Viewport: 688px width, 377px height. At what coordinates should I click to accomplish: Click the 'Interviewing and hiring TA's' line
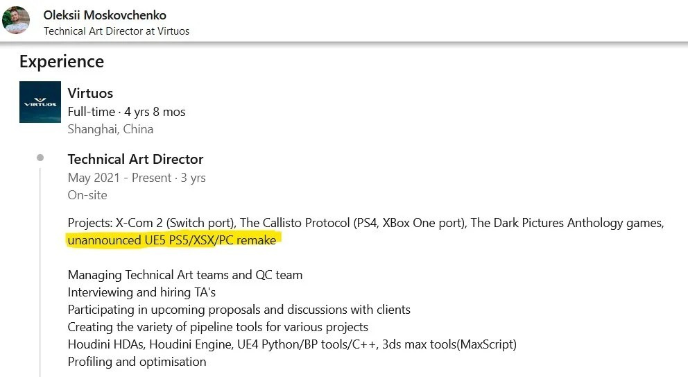click(x=141, y=292)
